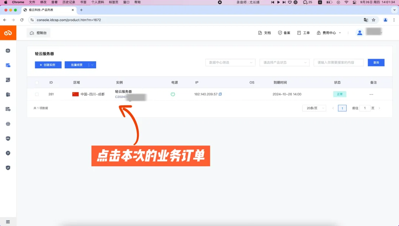Open Chrome three-dot menu
399x226 pixels.
[x=394, y=20]
